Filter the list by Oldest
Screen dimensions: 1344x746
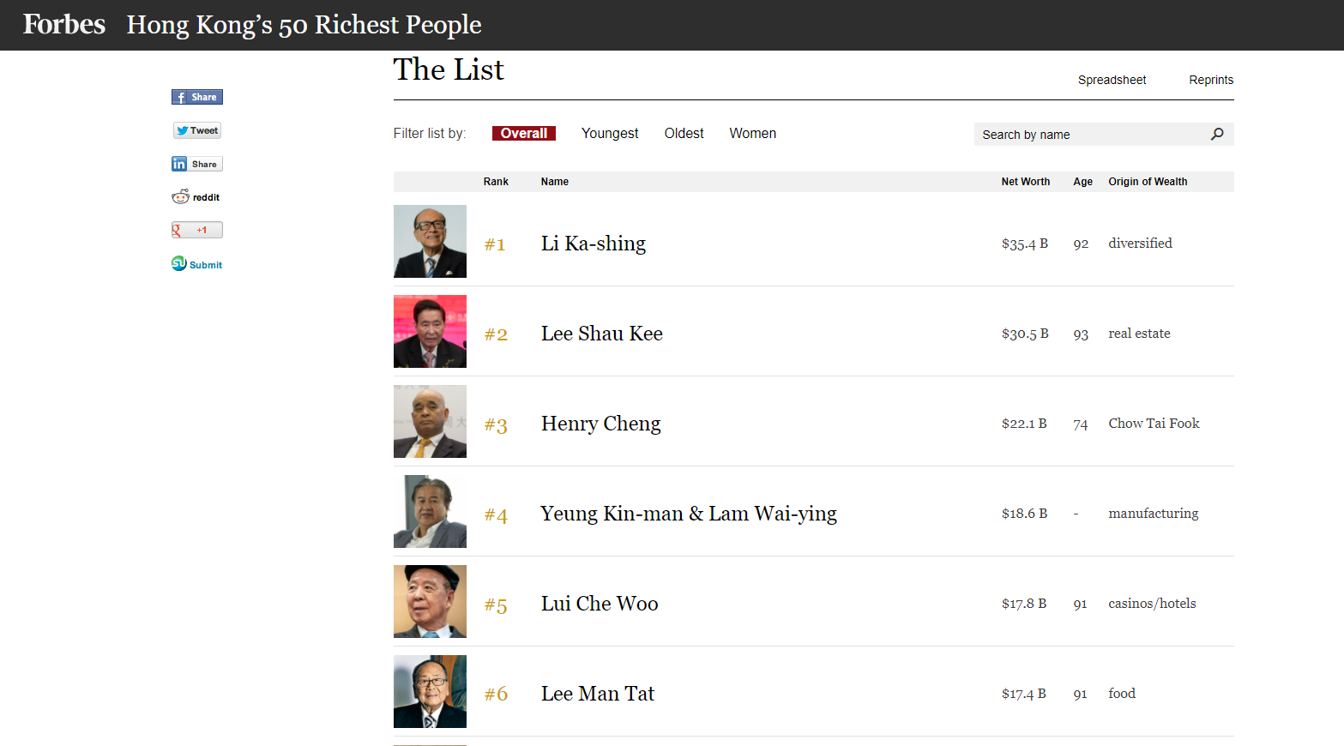click(x=684, y=133)
